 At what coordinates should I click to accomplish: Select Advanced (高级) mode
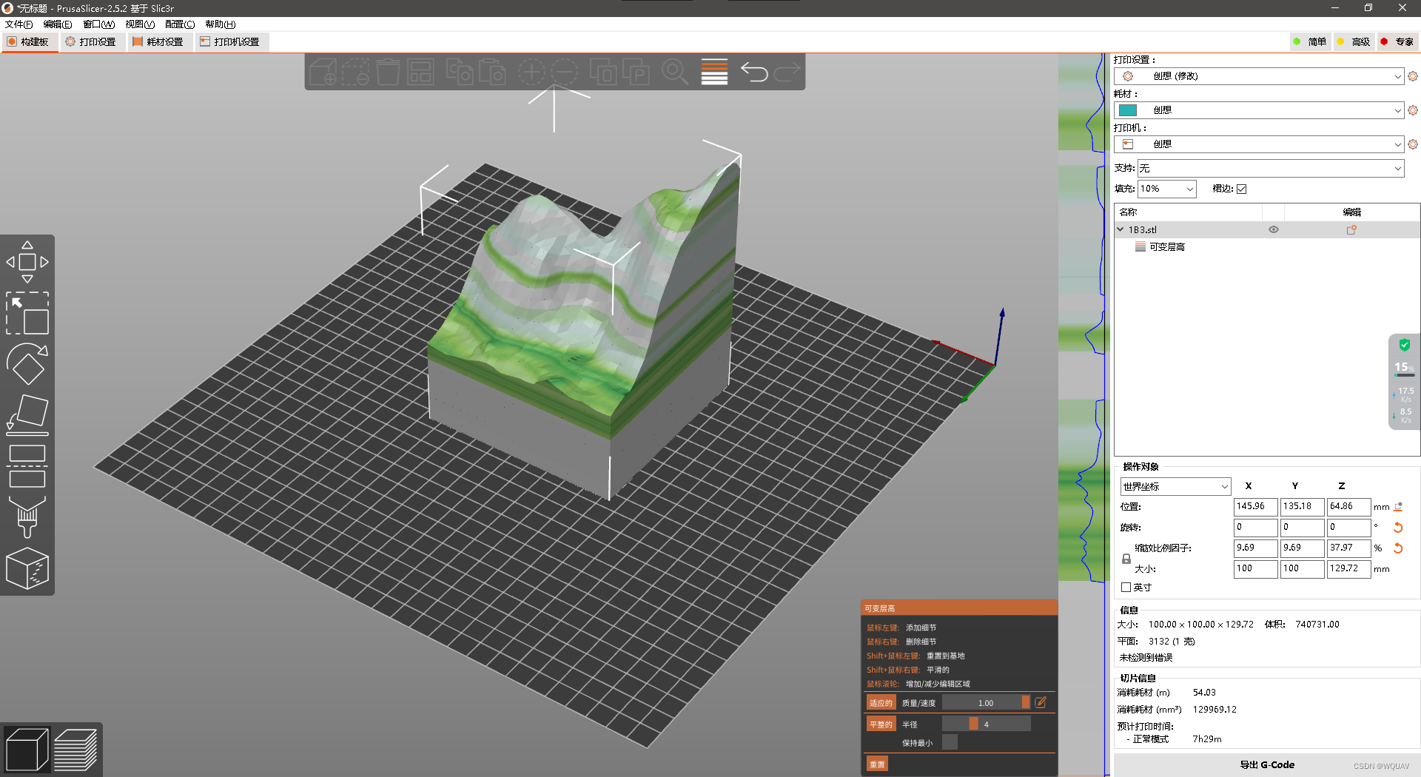tap(1353, 41)
